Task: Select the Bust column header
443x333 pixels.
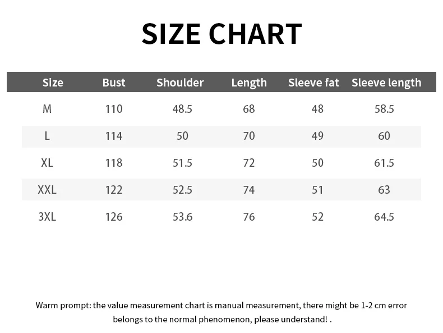Action: coord(114,83)
